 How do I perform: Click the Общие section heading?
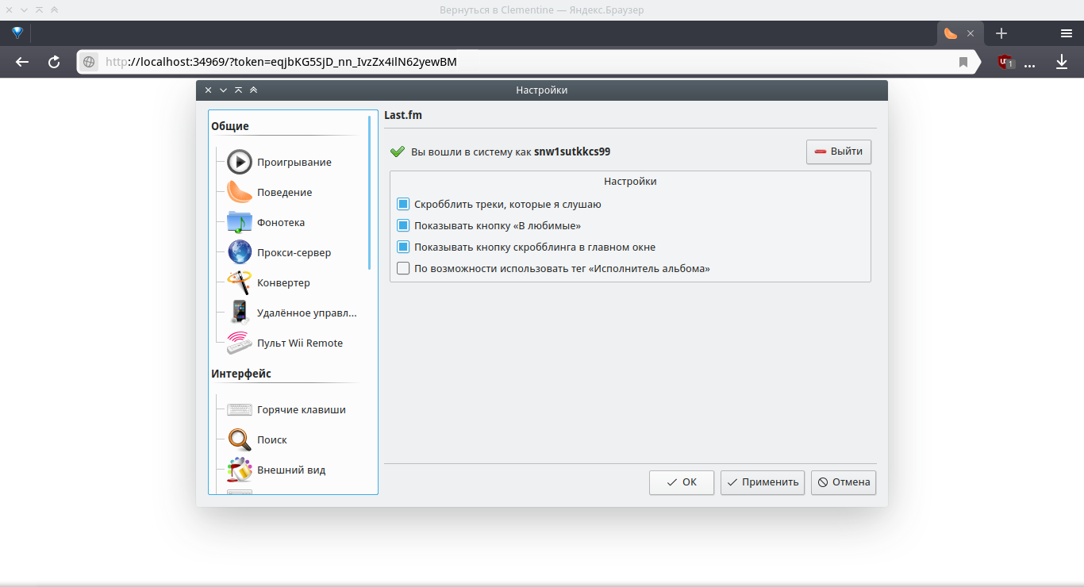coord(230,126)
